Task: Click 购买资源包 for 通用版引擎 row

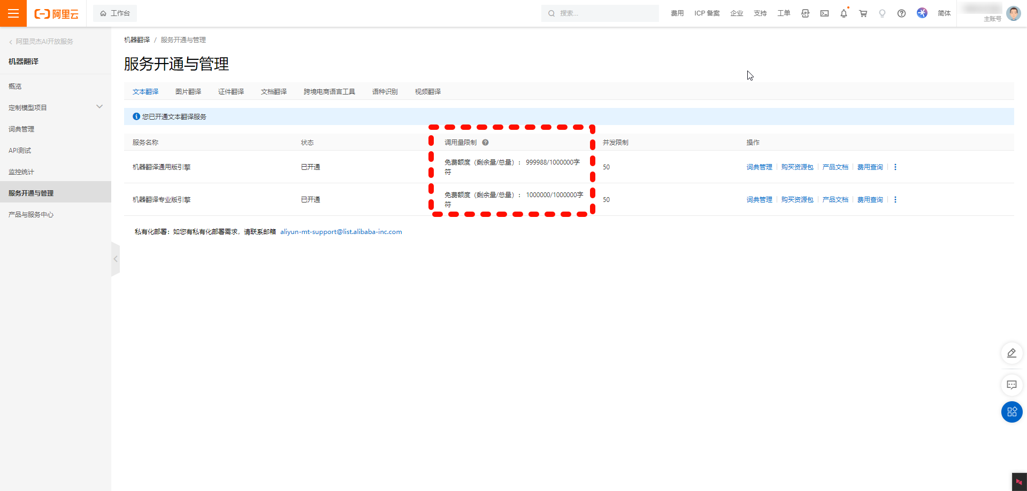Action: [x=798, y=167]
